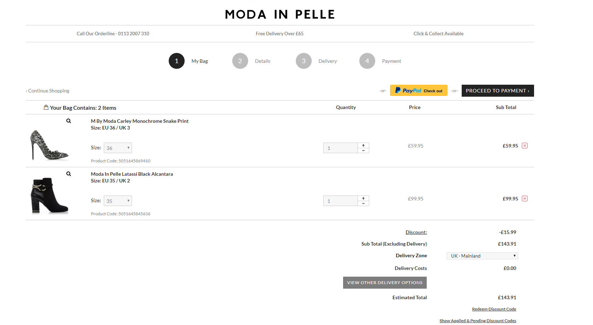
Task: Click the magnifier icon on Carley snake print
Action: coord(68,121)
